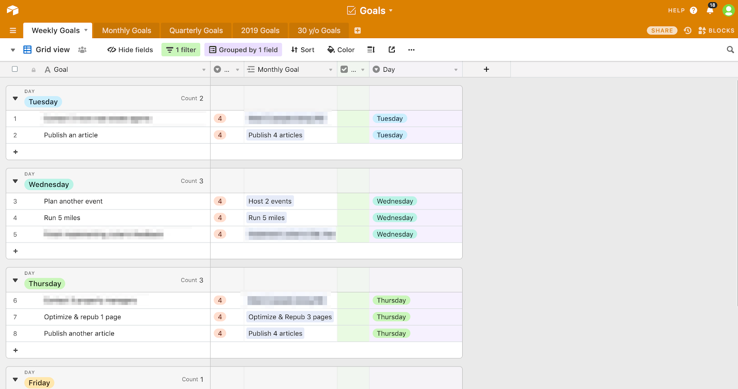The image size is (738, 389).
Task: Add a new table tab
Action: tap(357, 30)
